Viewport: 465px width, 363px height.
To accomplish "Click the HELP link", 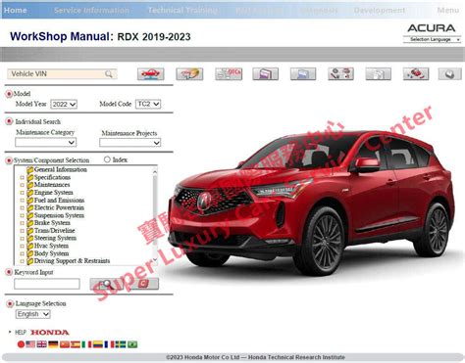I will 21,333.
